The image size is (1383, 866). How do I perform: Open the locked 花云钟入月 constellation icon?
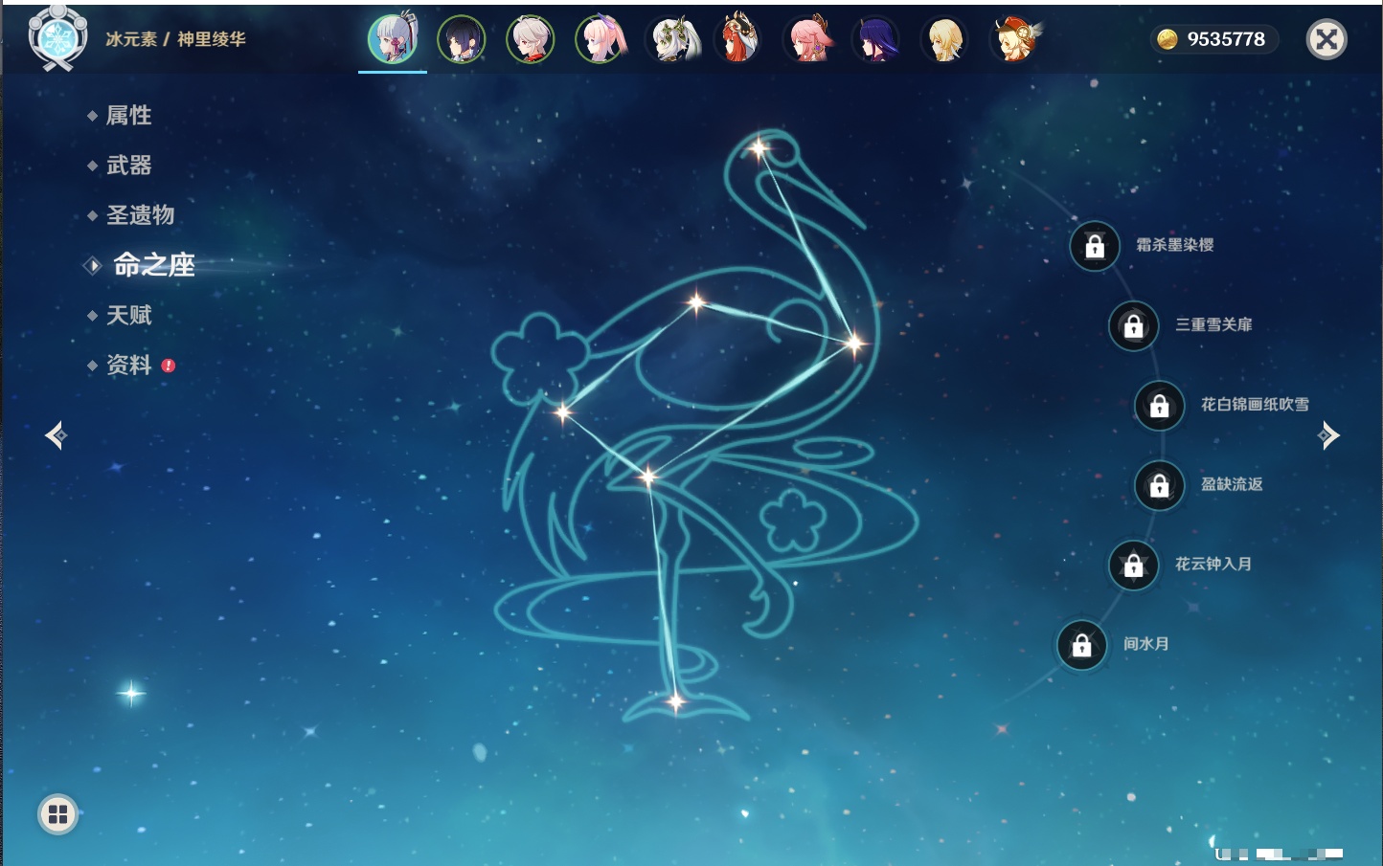[1134, 565]
